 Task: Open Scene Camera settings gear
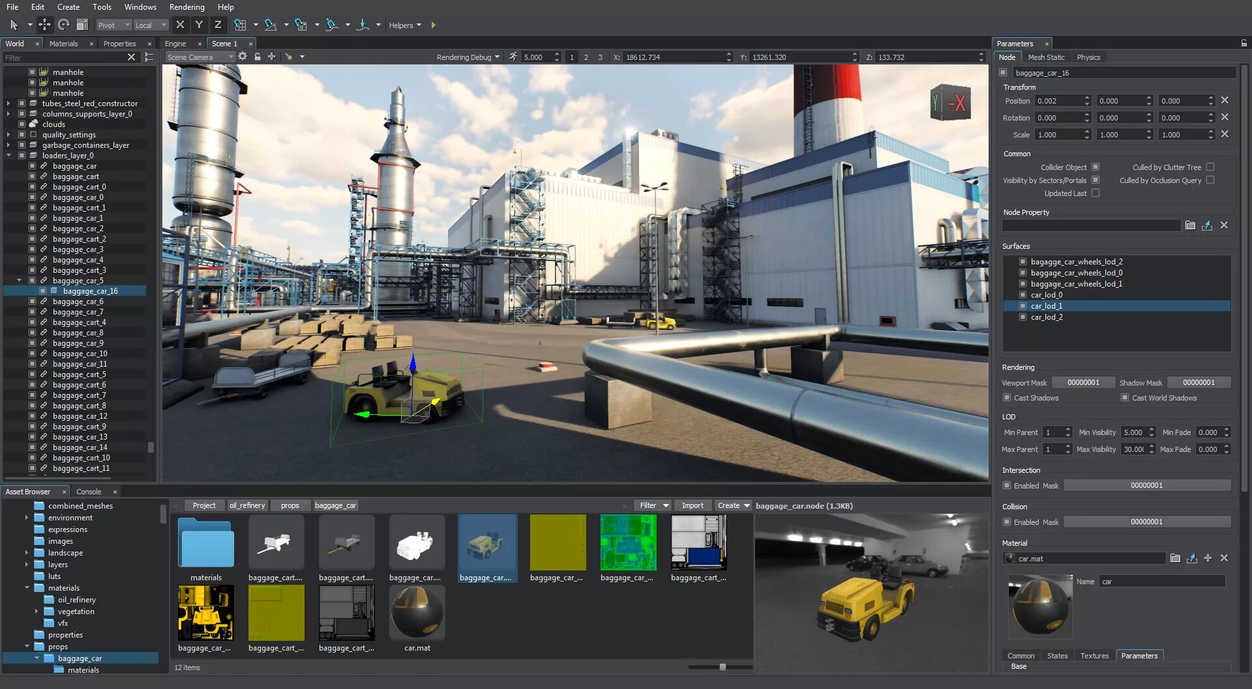pos(243,57)
